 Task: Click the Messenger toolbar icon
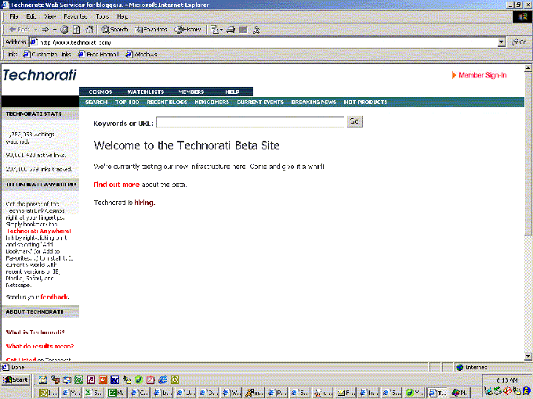pyautogui.click(x=256, y=30)
